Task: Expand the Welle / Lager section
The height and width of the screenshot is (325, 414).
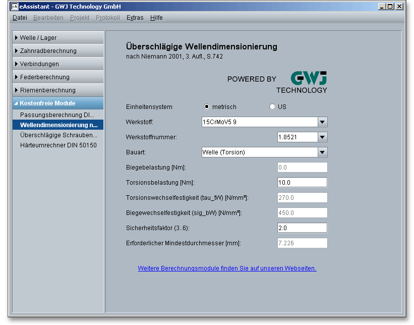Action: 58,38
